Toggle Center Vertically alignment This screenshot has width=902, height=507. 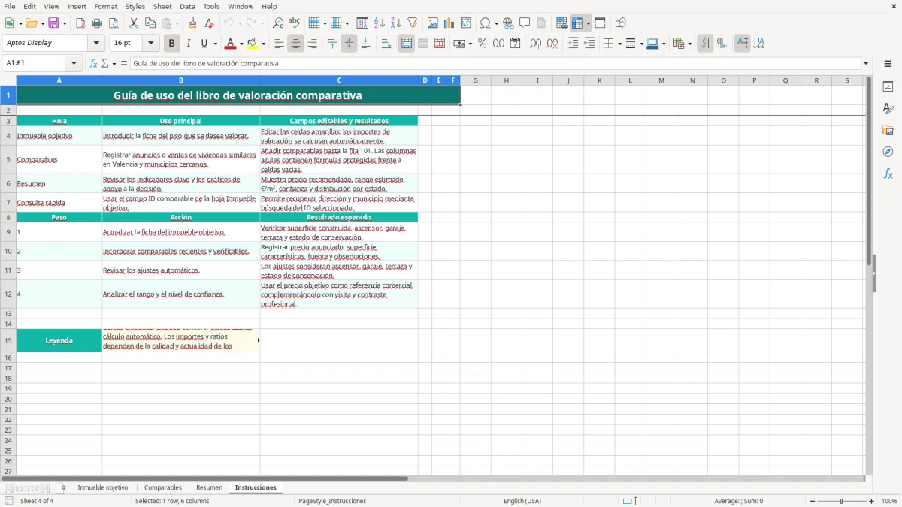(x=349, y=44)
